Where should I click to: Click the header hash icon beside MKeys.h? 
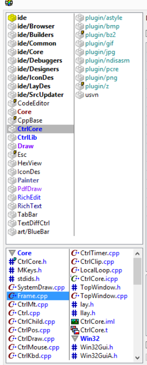tap(12, 270)
